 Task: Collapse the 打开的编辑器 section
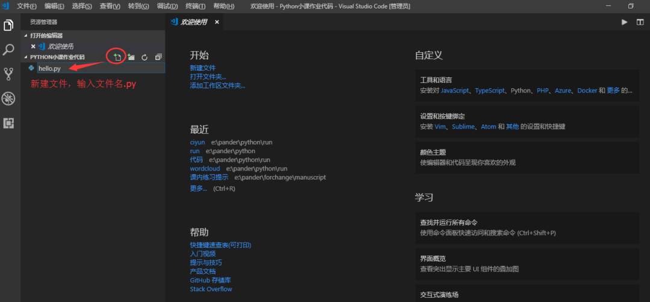[46, 36]
